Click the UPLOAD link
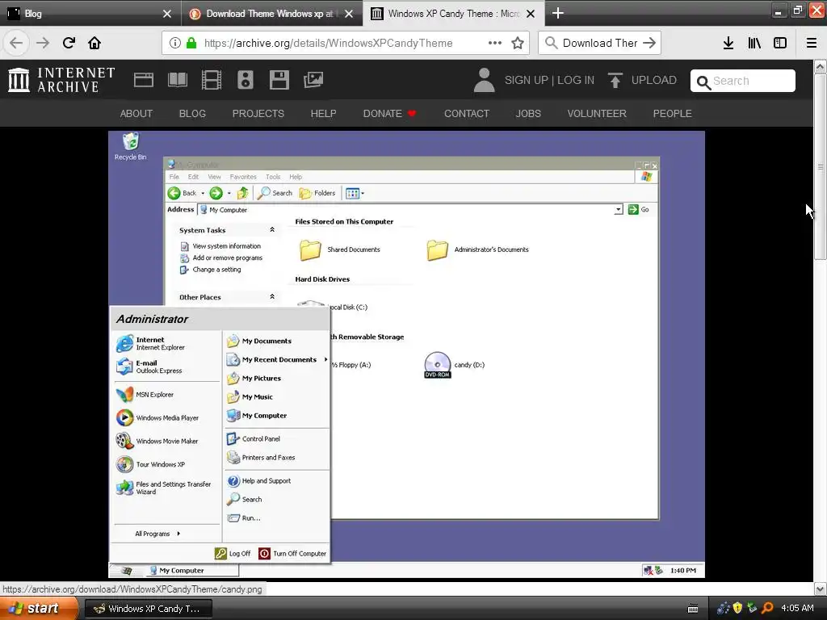Image resolution: width=827 pixels, height=620 pixels. pos(653,80)
